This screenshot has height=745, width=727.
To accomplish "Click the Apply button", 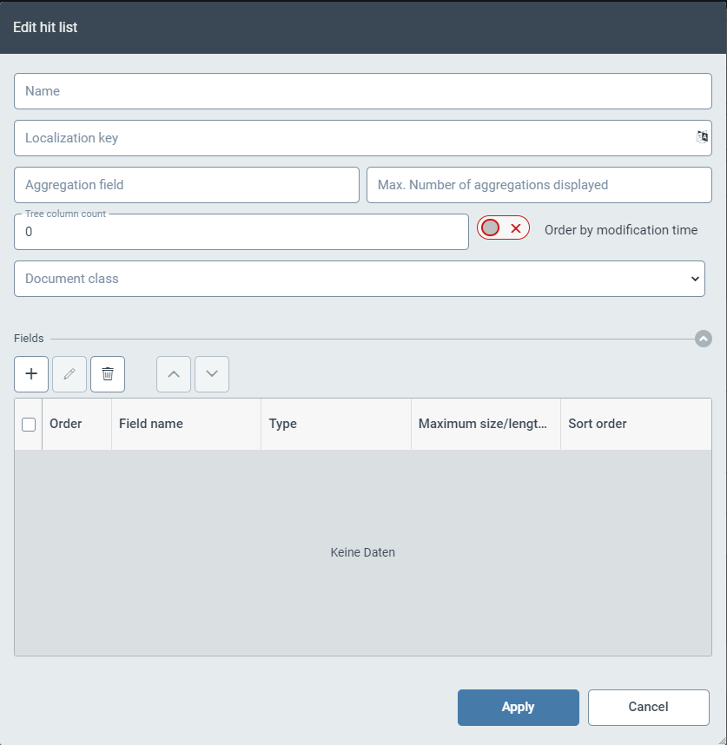I will [518, 708].
